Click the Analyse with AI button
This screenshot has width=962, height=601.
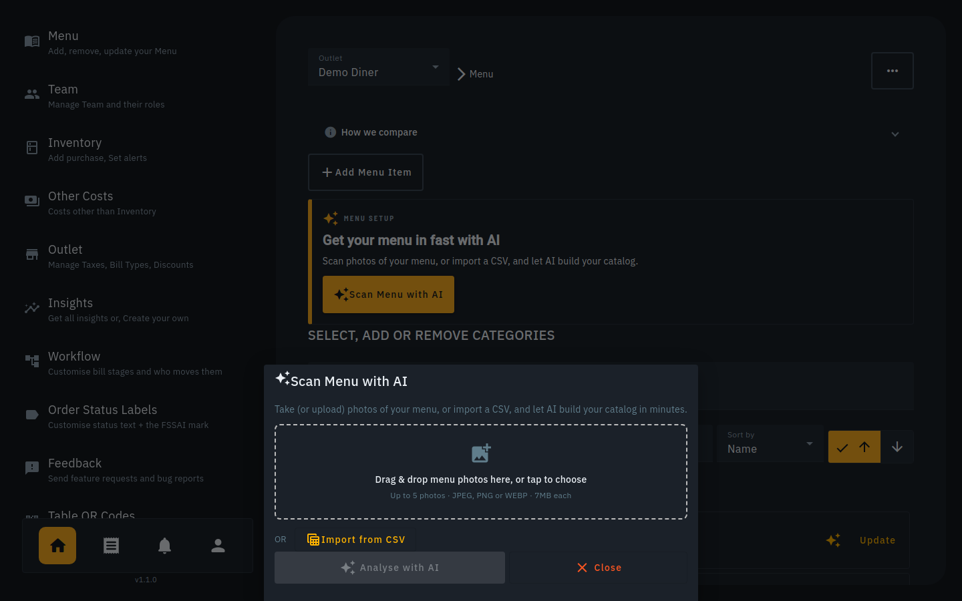(389, 568)
